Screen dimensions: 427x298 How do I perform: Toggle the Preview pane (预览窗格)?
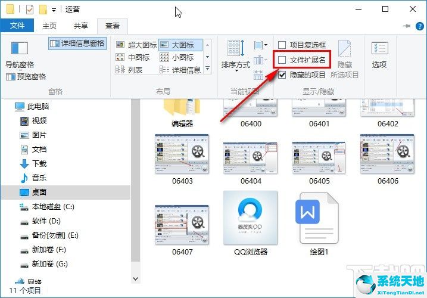tap(26, 77)
